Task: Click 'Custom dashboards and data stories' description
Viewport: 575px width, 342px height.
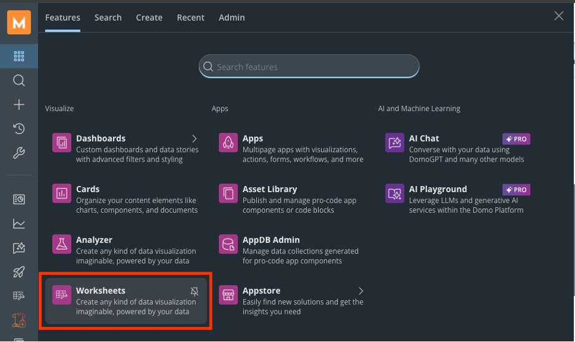Action: point(137,150)
